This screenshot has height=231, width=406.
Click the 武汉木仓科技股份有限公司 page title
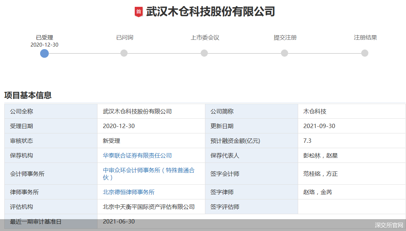pyautogui.click(x=210, y=12)
